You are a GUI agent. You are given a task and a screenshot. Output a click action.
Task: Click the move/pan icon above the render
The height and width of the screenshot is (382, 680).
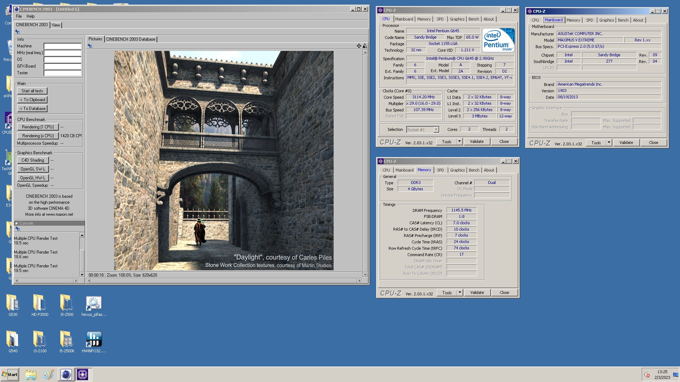click(359, 46)
